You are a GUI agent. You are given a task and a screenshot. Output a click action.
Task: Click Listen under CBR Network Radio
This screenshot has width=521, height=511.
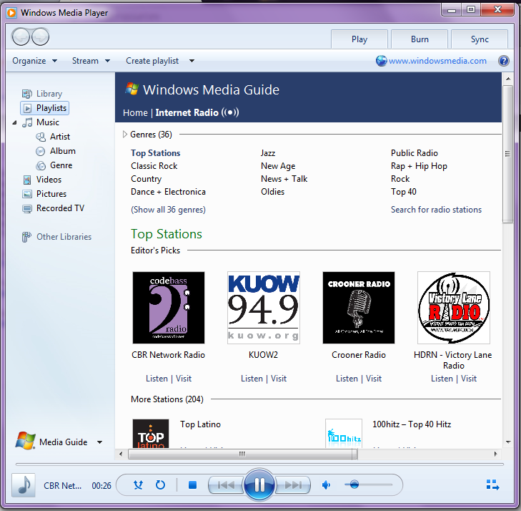[157, 379]
